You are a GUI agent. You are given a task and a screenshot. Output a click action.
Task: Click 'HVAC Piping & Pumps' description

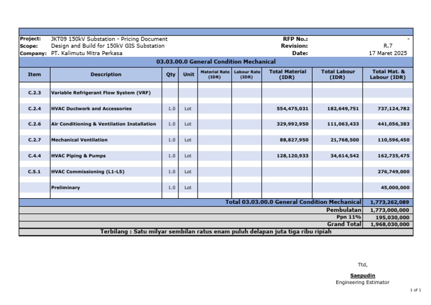coord(79,156)
